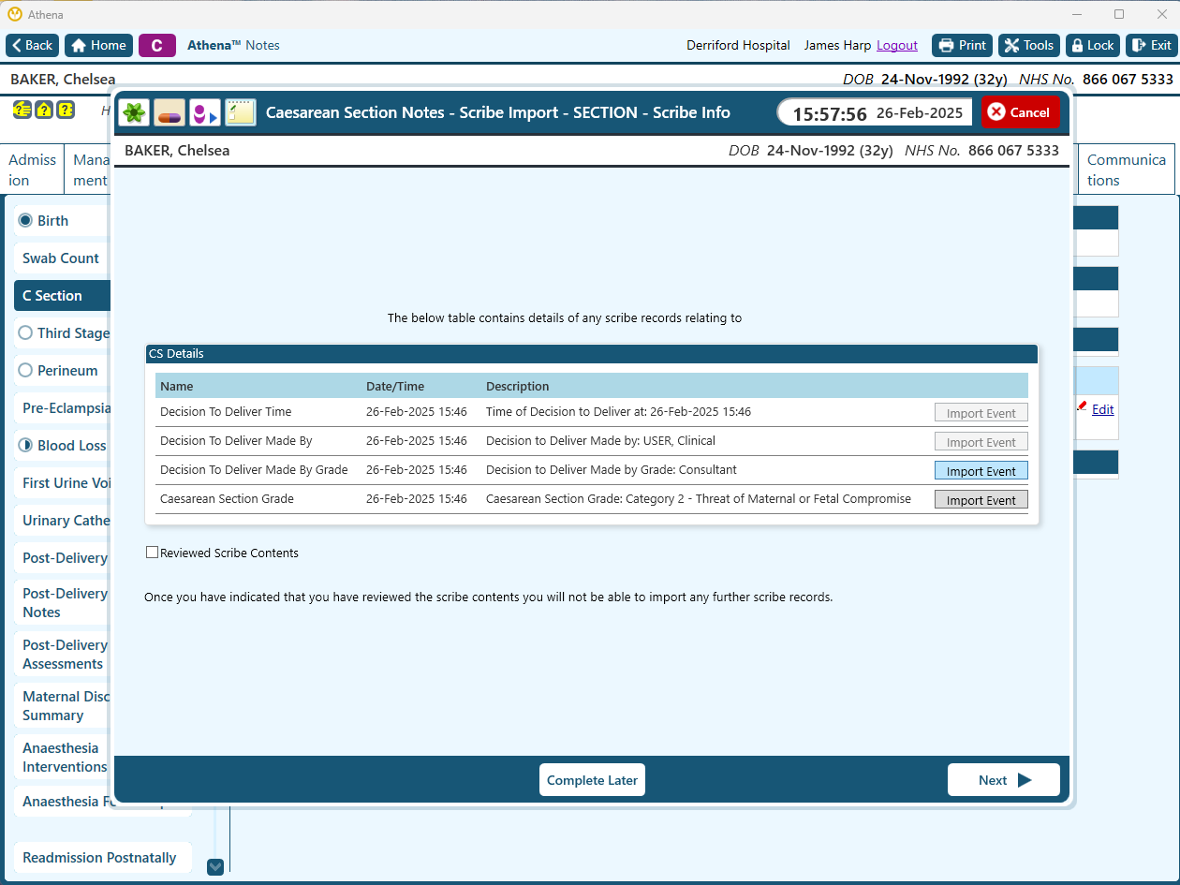Click the purple person with arrow icon
1180x885 pixels.
click(x=204, y=112)
